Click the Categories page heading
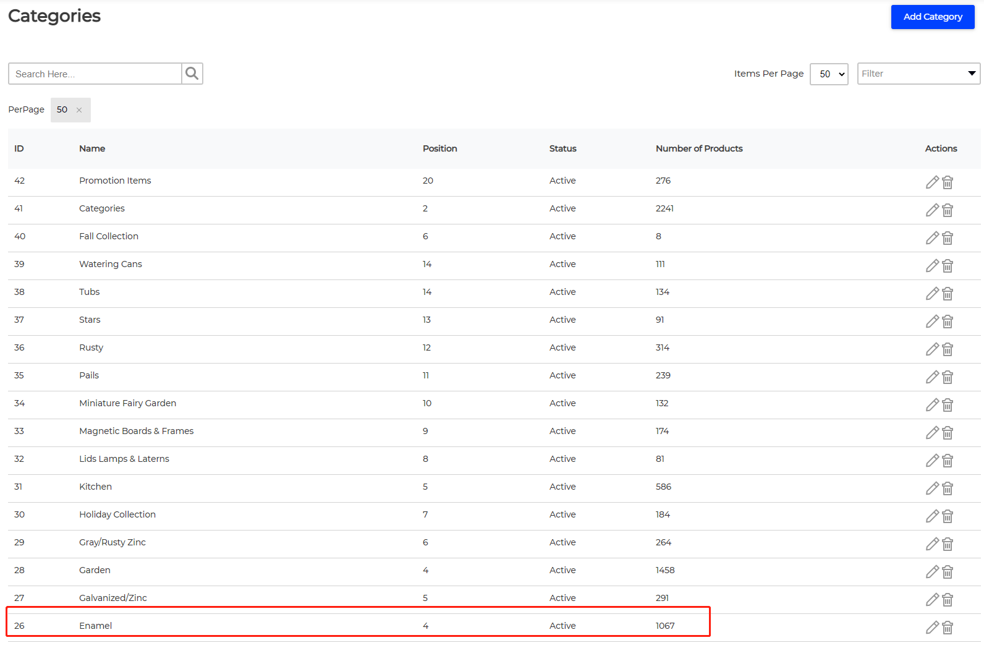Image resolution: width=984 pixels, height=648 pixels. click(54, 15)
